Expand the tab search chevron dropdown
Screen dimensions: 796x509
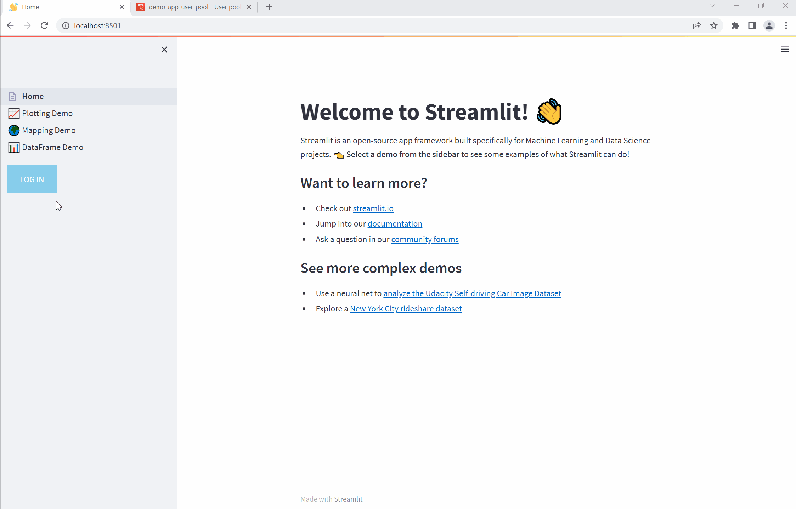point(712,6)
